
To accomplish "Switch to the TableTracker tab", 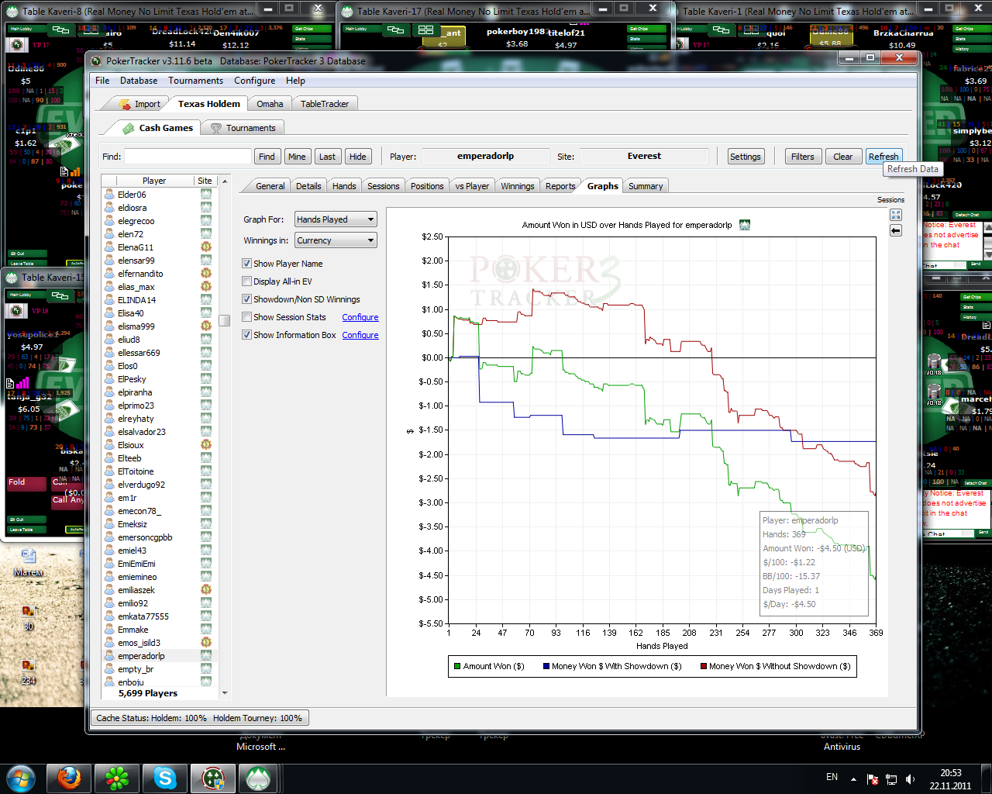I will click(325, 104).
